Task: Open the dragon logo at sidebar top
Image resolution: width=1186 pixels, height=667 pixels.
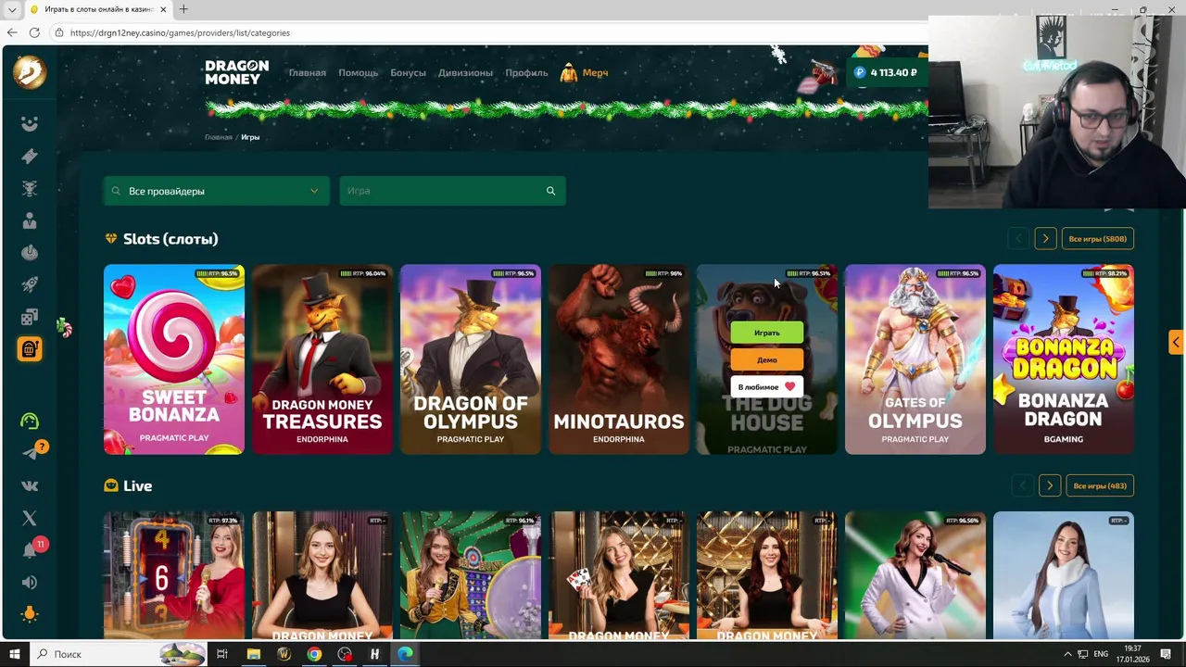Action: [x=30, y=72]
